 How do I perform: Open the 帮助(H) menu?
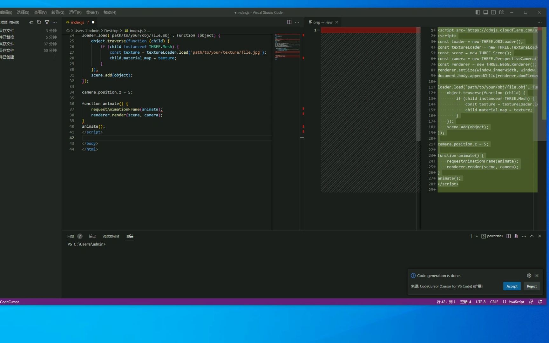coord(110,12)
